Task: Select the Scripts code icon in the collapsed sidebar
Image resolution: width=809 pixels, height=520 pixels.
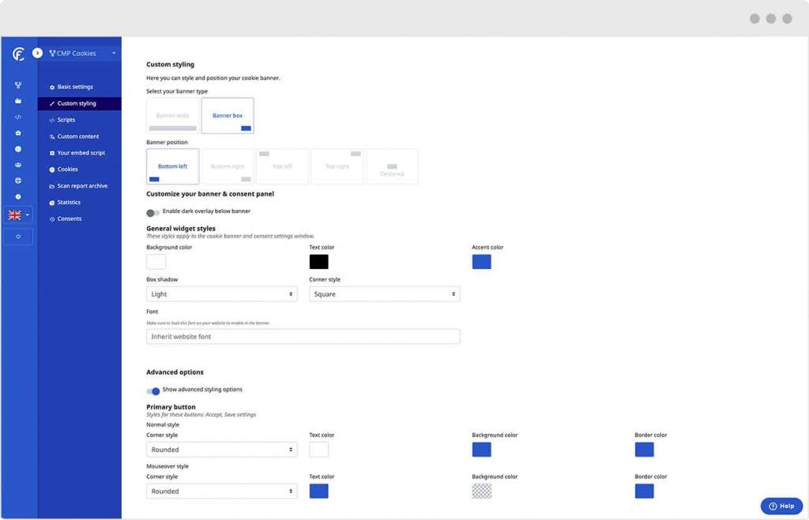Action: coord(17,117)
